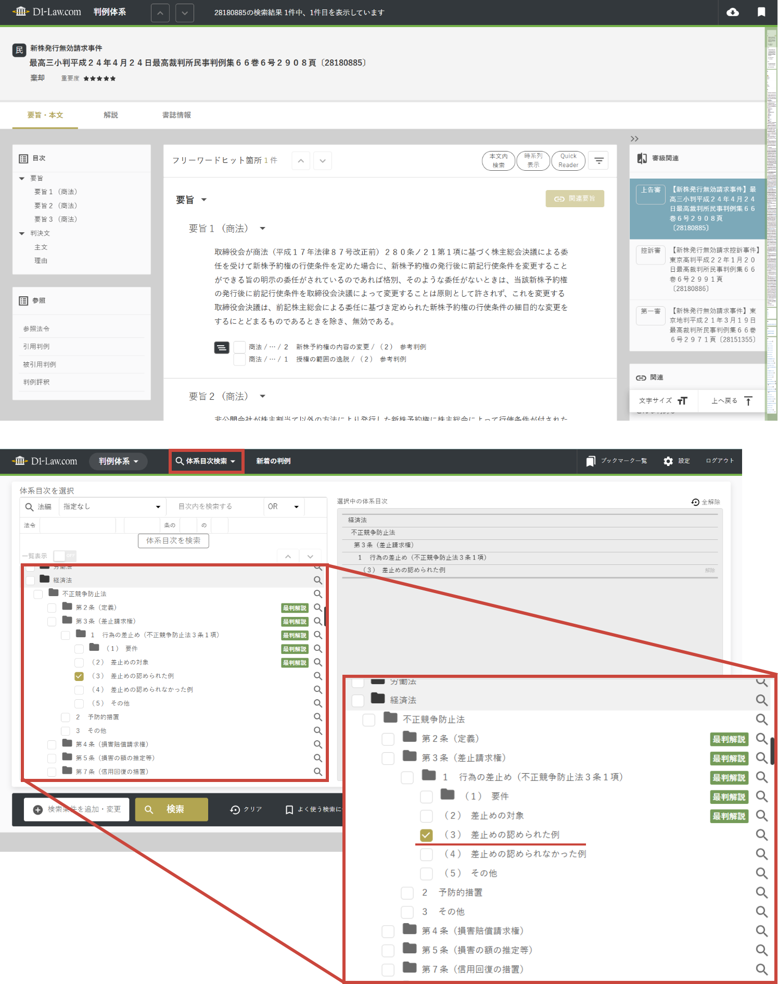
Task: Check the first 商法 新株予約権の内容の変更 checkbox
Action: [x=239, y=347]
